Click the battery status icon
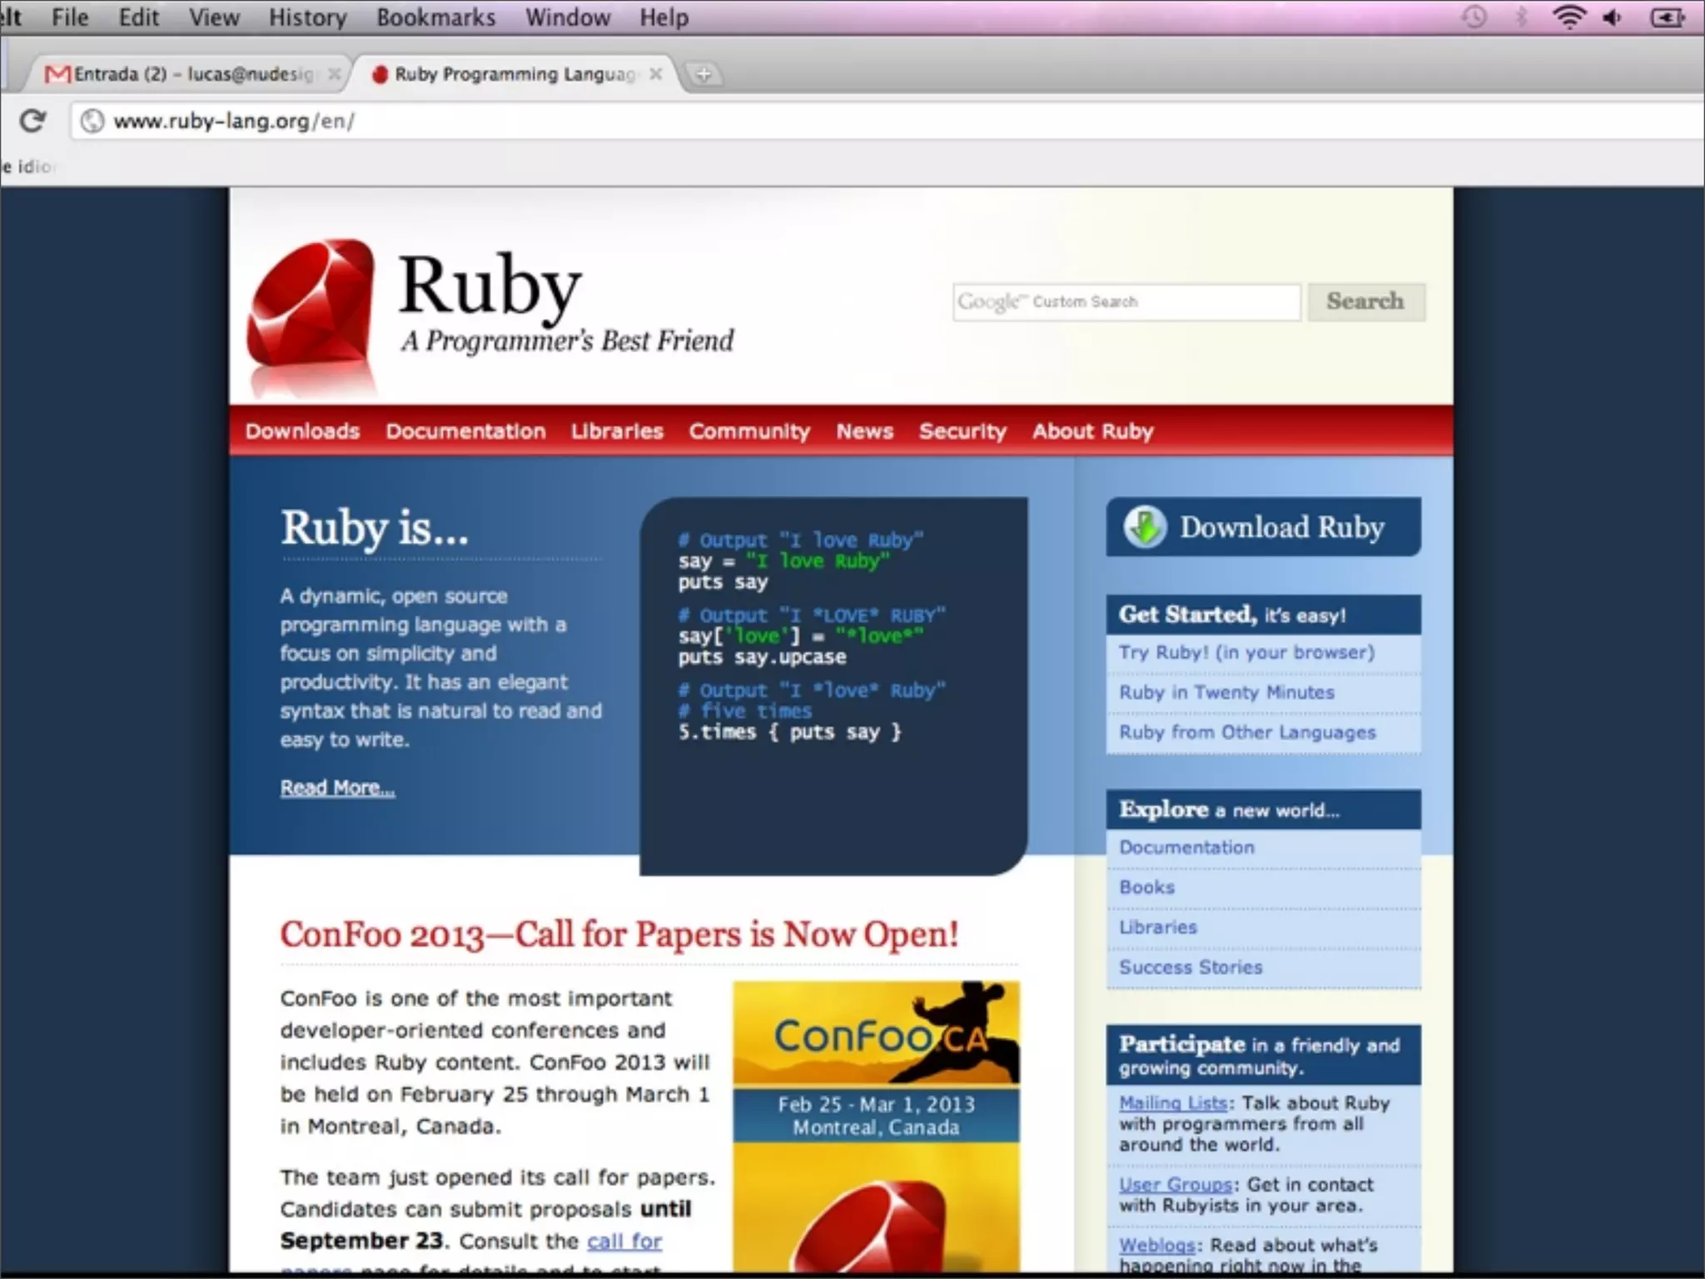Image resolution: width=1705 pixels, height=1279 pixels. (1668, 17)
